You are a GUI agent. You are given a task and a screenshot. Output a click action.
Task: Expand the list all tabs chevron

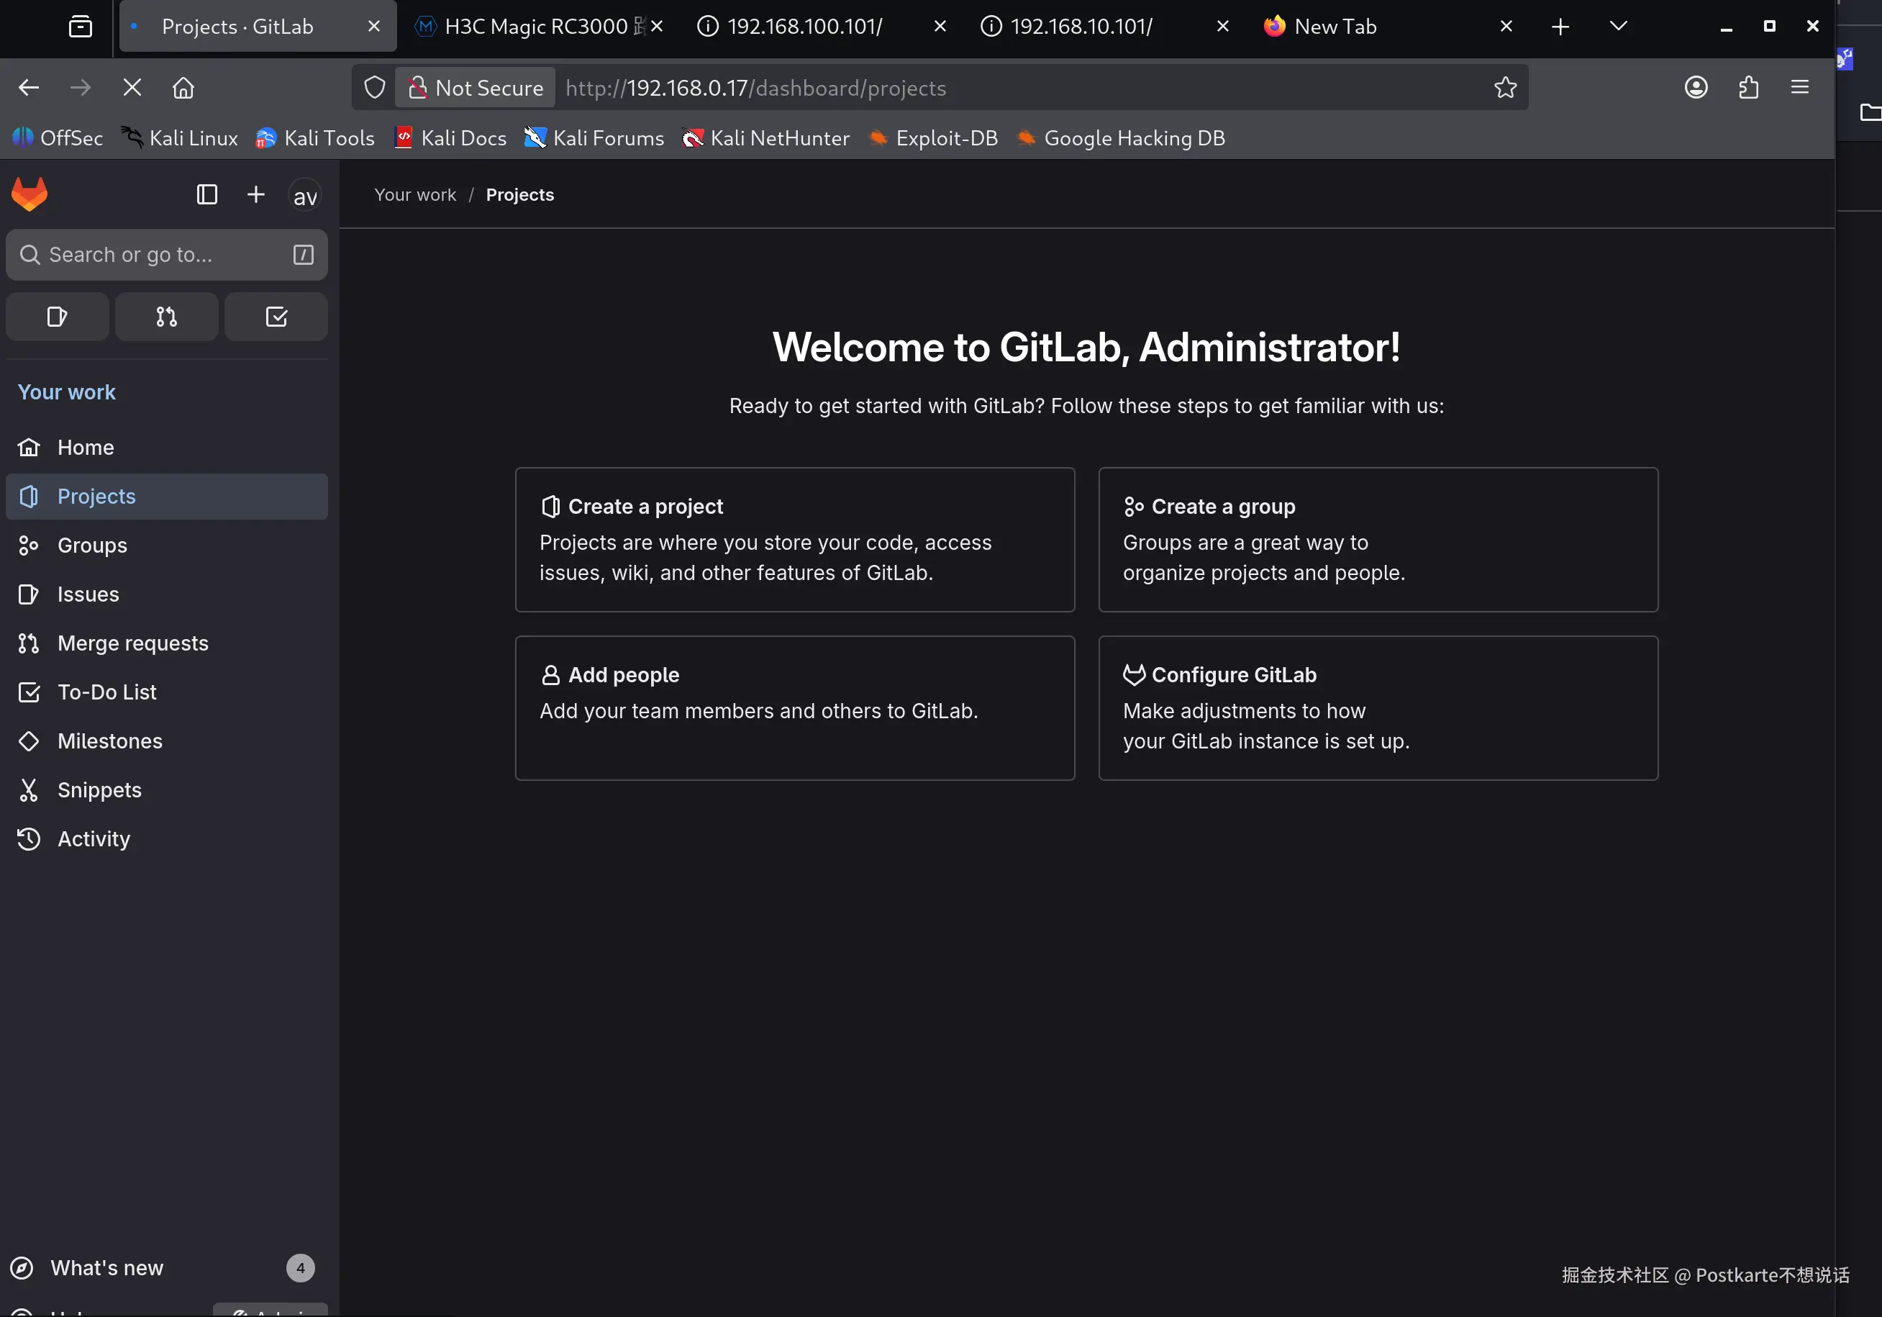pos(1618,26)
